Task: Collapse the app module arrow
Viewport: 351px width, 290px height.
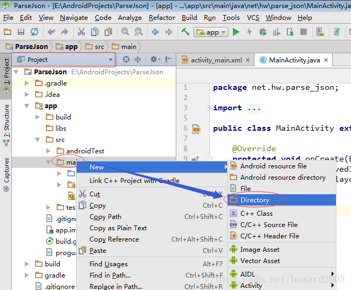Action: click(x=27, y=105)
